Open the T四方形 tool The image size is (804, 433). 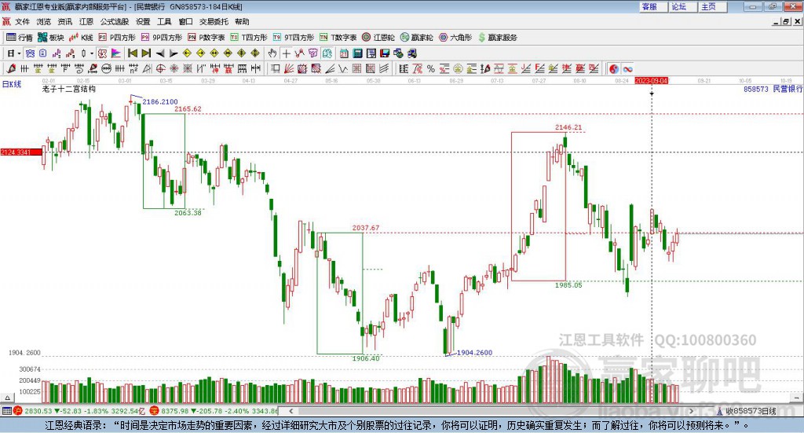pos(249,38)
